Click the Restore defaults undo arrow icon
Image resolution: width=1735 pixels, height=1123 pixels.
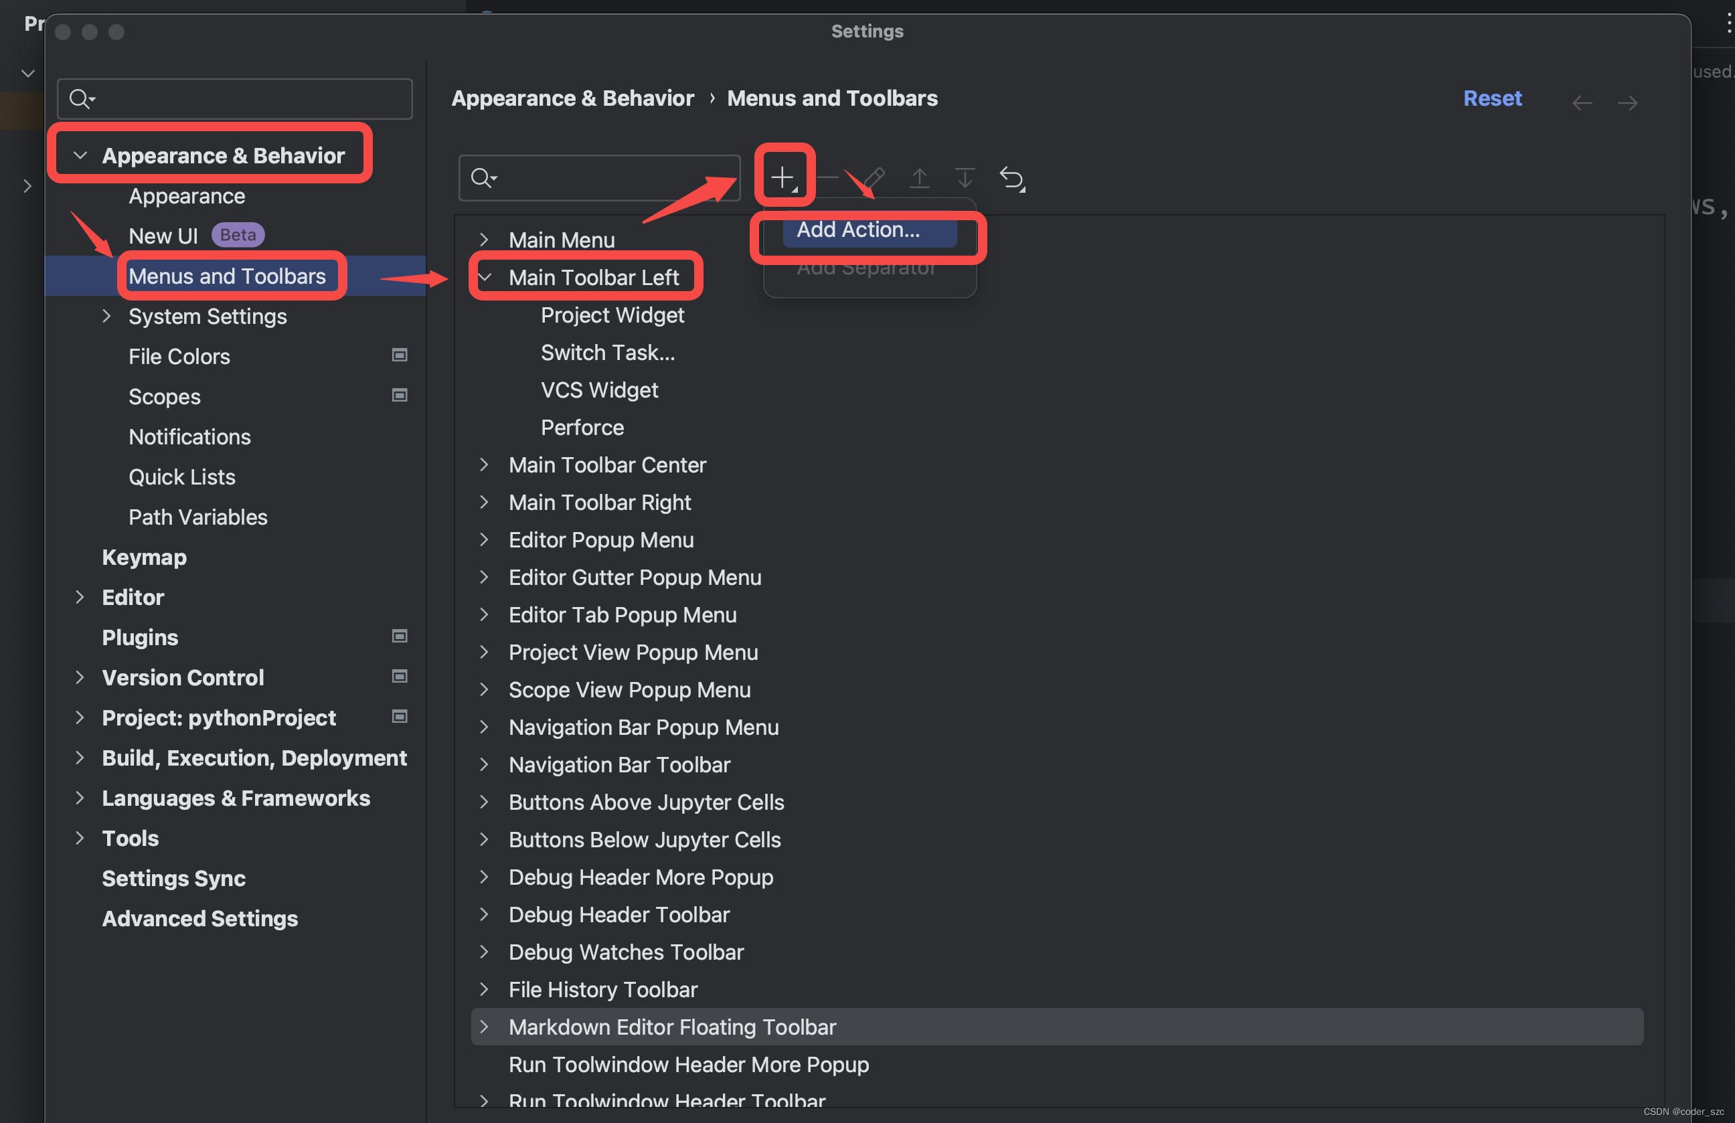pyautogui.click(x=1011, y=178)
